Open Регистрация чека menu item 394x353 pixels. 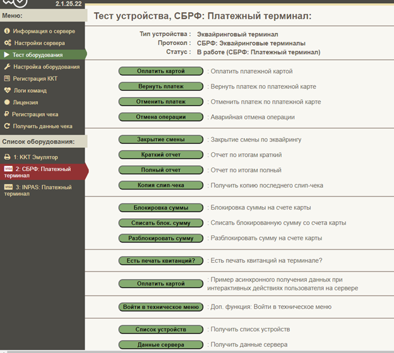(x=35, y=114)
